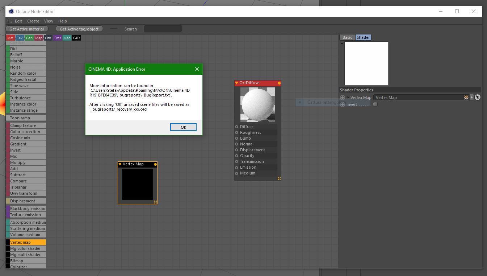Click the Normal input pin on OctDiffuse
This screenshot has height=276, width=487.
click(x=237, y=144)
